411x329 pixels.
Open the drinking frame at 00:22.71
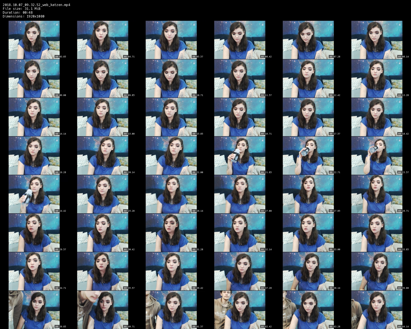308,156
